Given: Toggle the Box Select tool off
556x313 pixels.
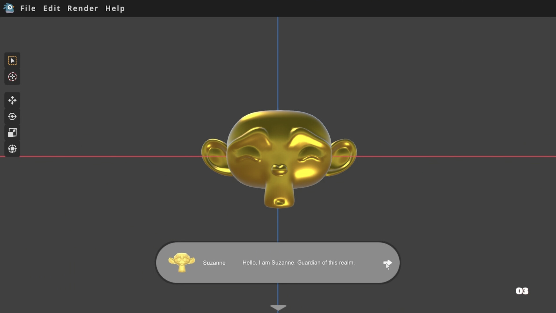Looking at the screenshot, I should [x=12, y=60].
